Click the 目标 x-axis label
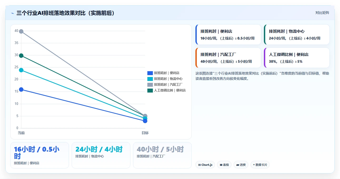Viewport: 340px width, 179px height. point(145,133)
